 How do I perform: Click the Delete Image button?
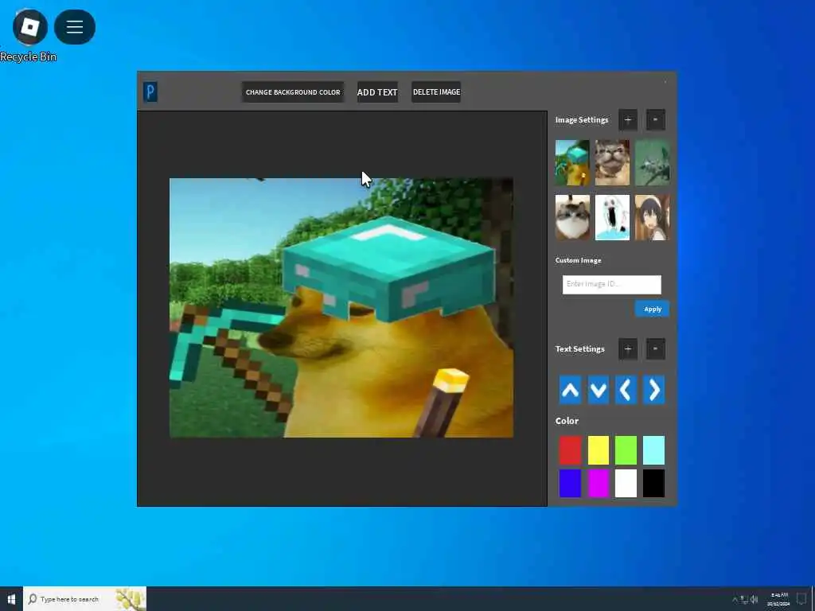(436, 92)
